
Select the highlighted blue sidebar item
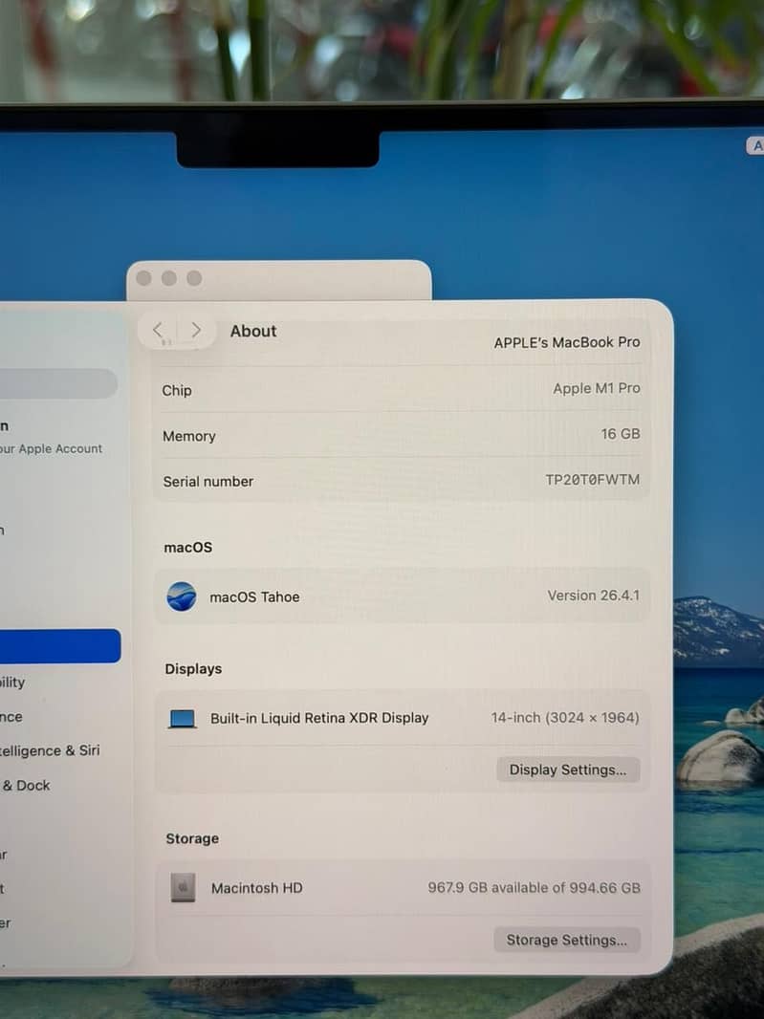click(60, 645)
